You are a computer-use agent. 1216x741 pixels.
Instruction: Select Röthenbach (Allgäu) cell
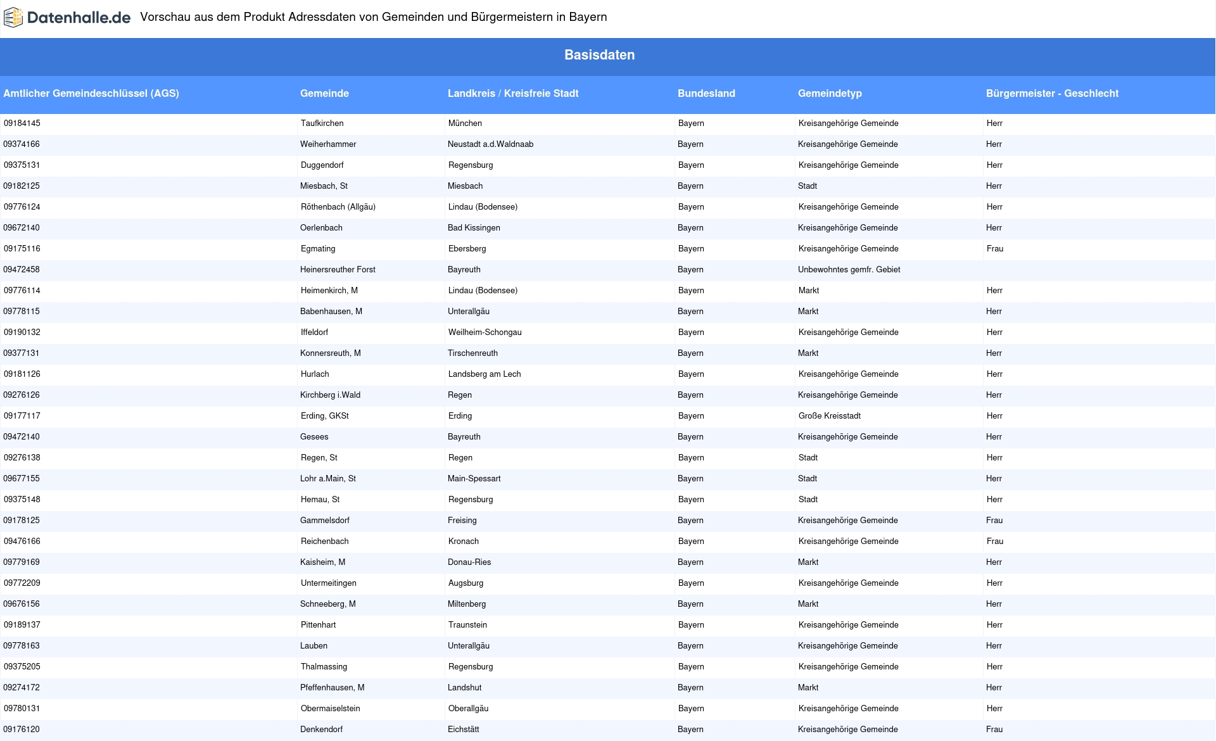[x=338, y=206]
